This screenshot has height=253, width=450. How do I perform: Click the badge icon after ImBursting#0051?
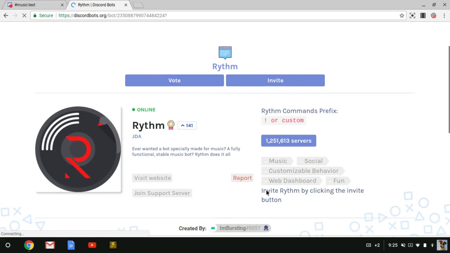click(266, 228)
